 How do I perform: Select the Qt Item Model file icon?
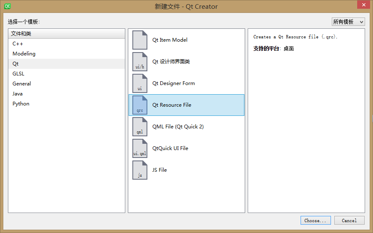point(140,40)
